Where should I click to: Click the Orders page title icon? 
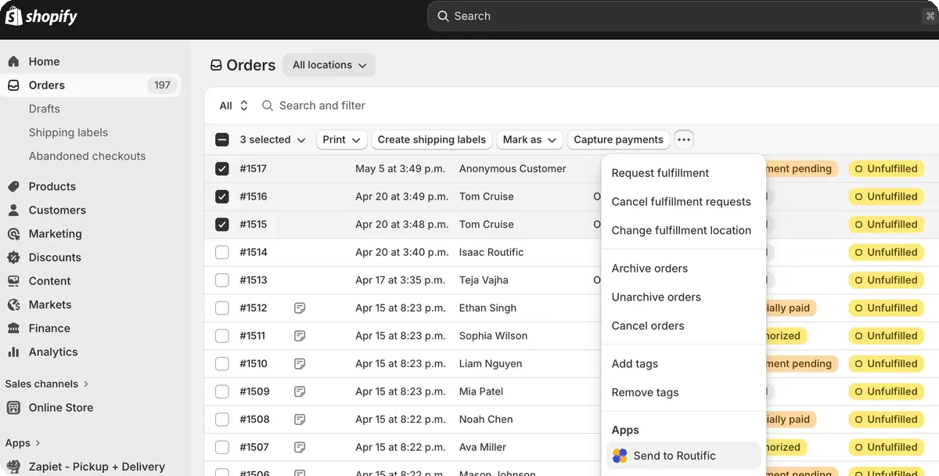click(x=217, y=66)
